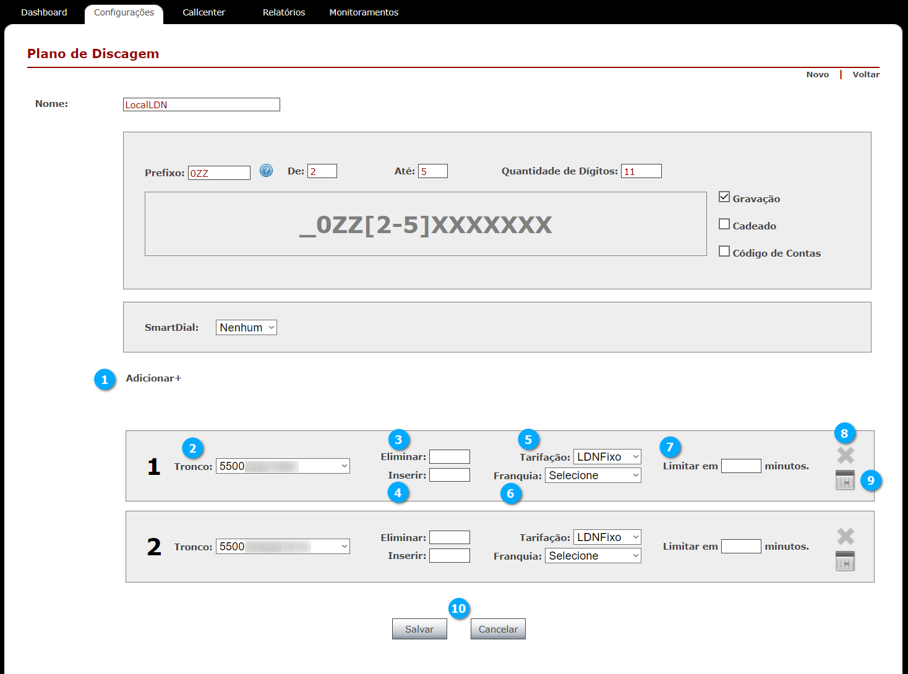Click the Novo link

(817, 74)
